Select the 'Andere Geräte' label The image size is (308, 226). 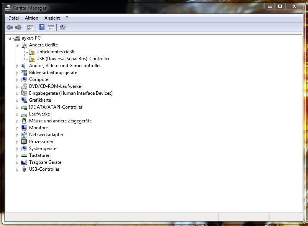tap(43, 45)
